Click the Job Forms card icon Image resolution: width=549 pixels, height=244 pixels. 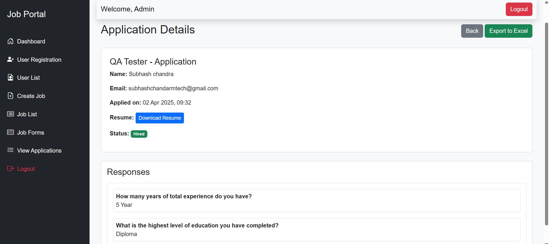point(11,132)
